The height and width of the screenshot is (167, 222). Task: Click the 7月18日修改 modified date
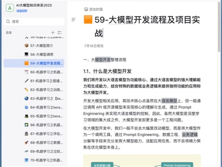(x=94, y=46)
